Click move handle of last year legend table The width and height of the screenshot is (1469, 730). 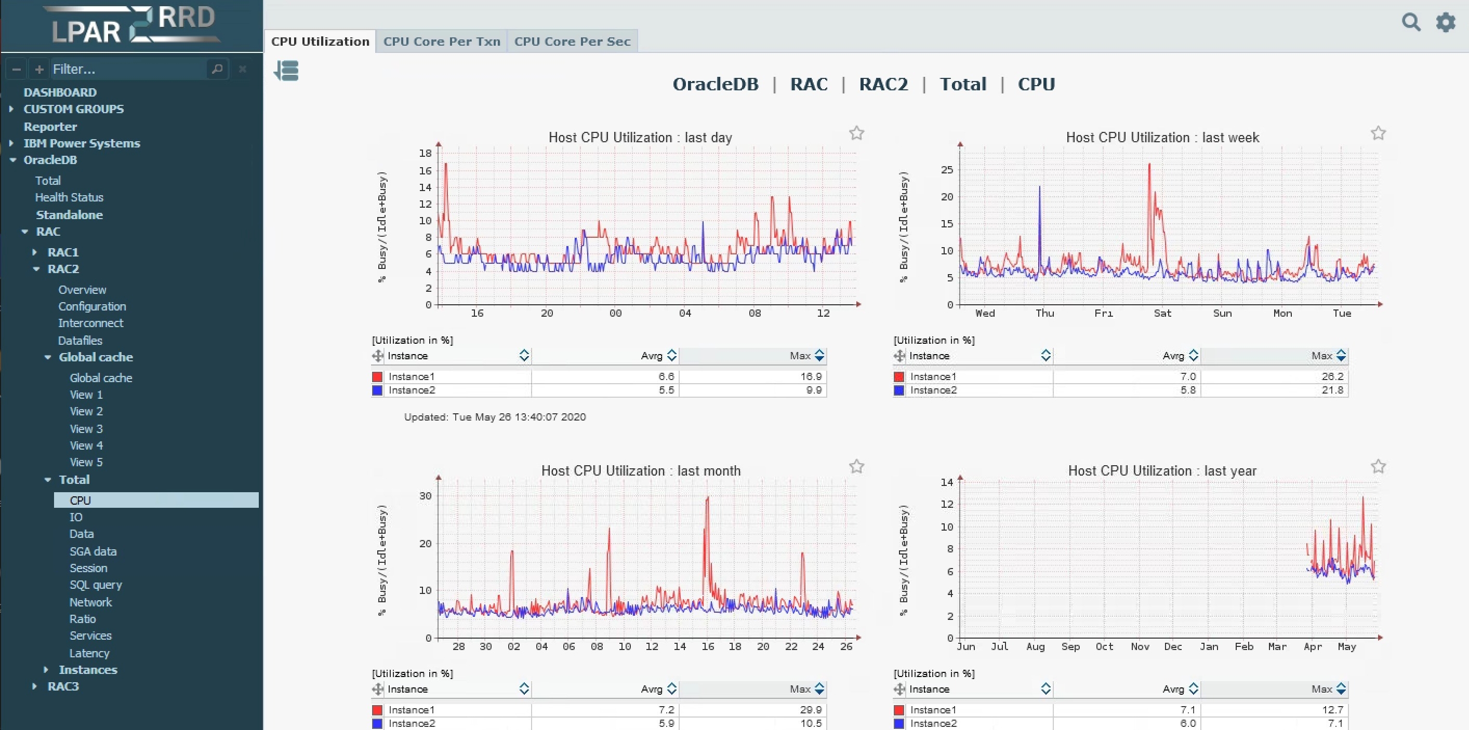[x=899, y=689]
